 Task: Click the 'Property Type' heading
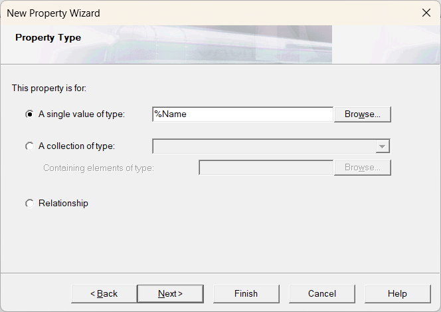click(48, 37)
